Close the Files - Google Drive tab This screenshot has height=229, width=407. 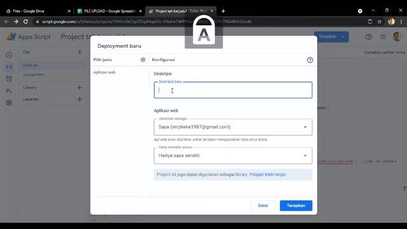pos(69,11)
